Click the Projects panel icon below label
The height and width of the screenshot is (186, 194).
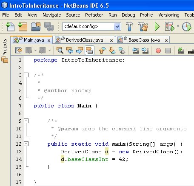[x=5, y=59]
